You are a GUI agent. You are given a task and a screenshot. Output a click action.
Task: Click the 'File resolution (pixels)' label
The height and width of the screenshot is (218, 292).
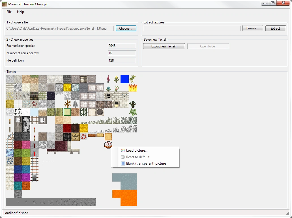20,46
